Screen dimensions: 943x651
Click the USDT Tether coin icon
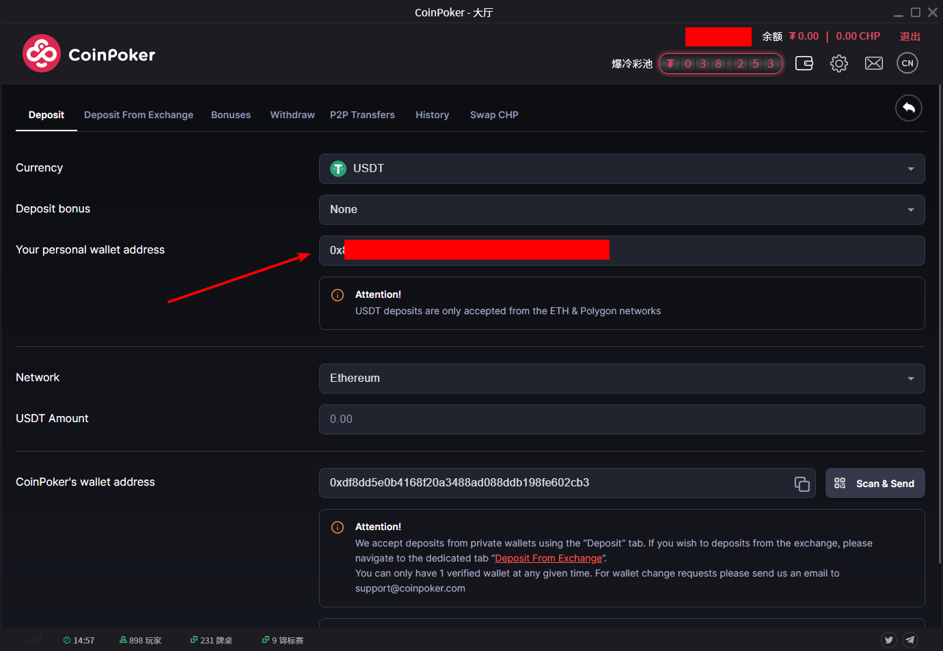pos(338,169)
